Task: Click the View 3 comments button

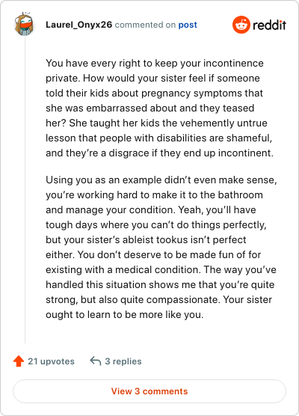Action: [149, 391]
